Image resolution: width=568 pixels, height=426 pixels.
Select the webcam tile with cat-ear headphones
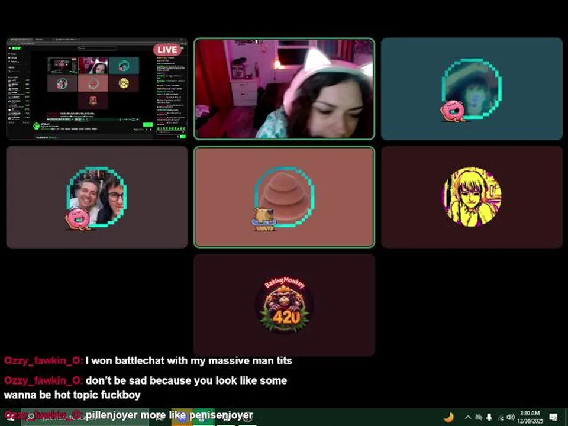tap(285, 89)
